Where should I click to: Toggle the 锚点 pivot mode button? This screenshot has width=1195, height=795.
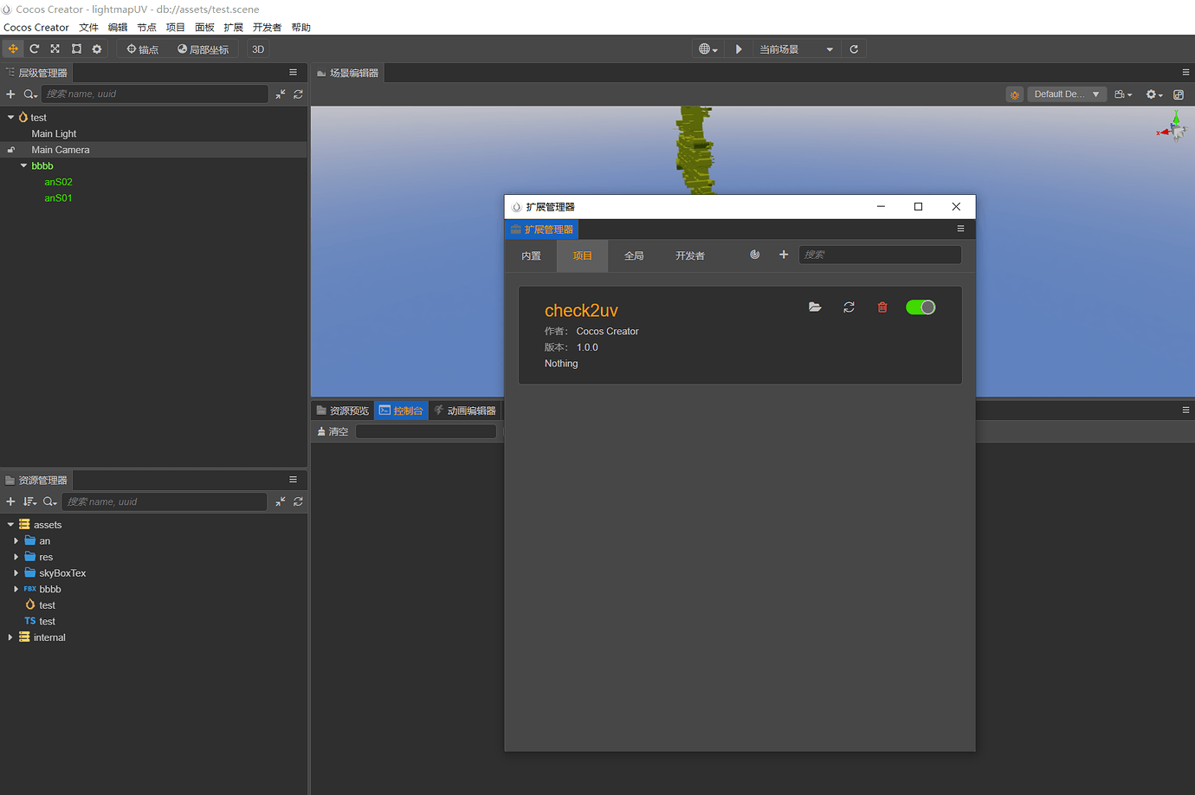(142, 49)
